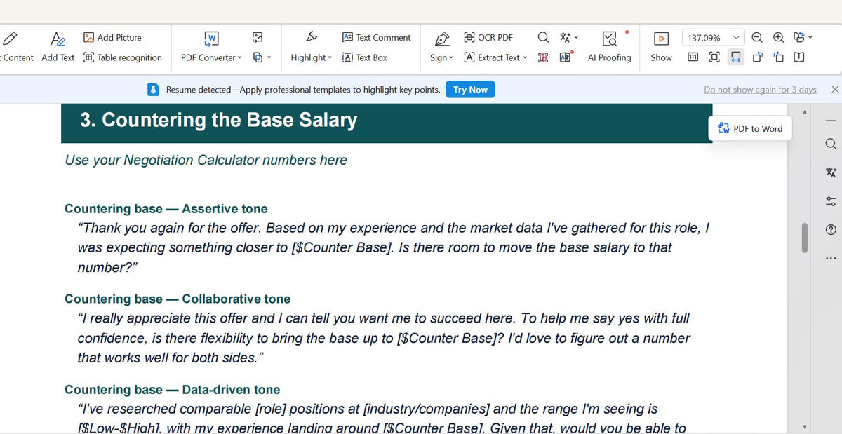Launch AI Proofing
This screenshot has width=842, height=434.
(x=610, y=47)
